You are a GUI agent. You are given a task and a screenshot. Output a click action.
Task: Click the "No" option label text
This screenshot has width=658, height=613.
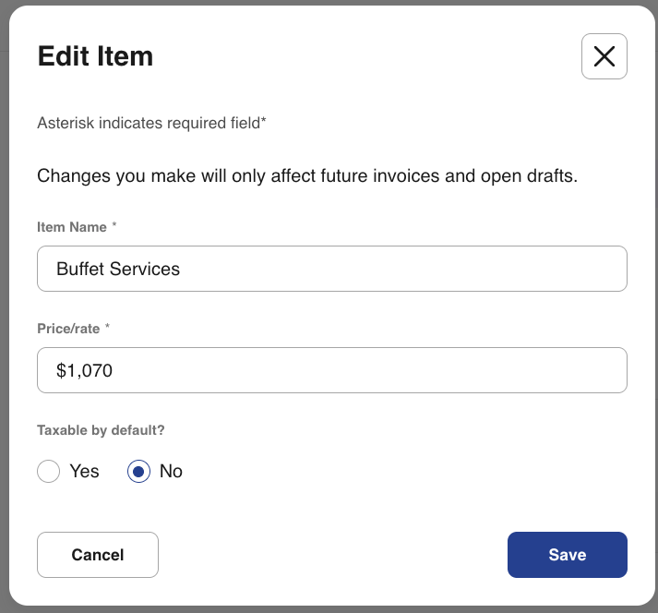point(171,472)
